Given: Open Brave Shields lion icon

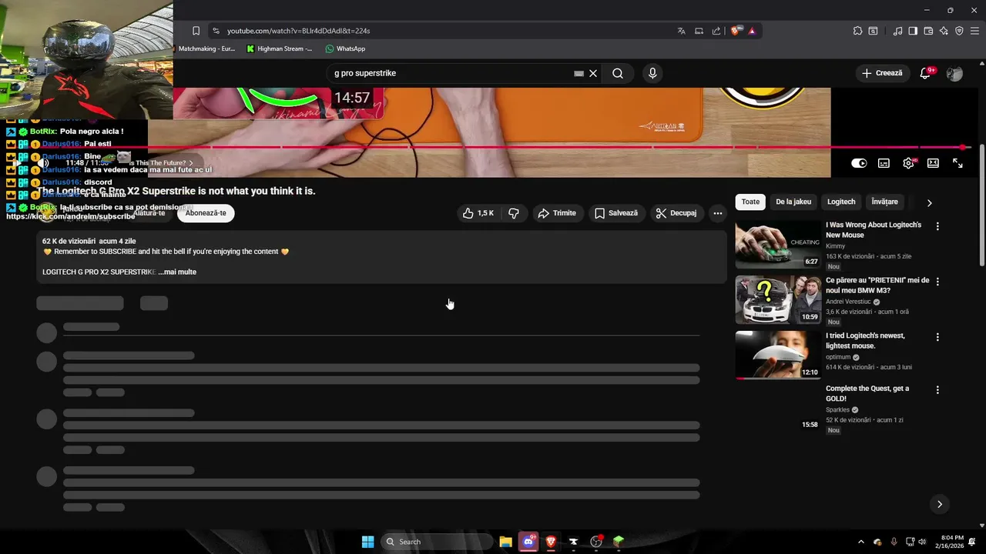Looking at the screenshot, I should click(736, 31).
